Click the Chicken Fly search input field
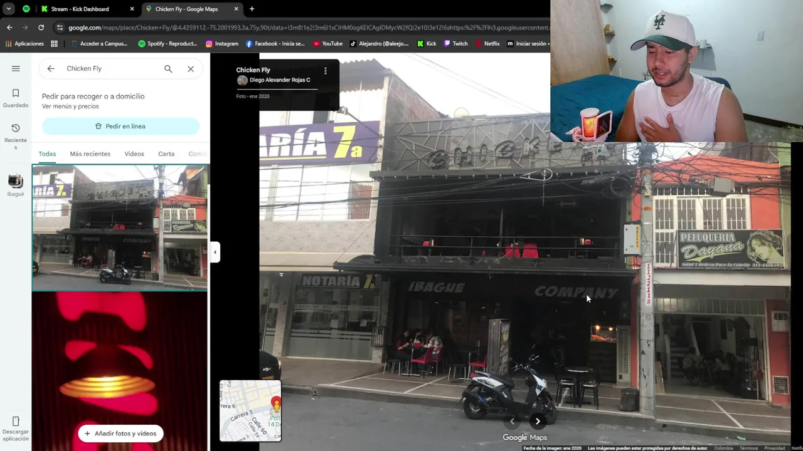Image resolution: width=803 pixels, height=451 pixels. 111,69
